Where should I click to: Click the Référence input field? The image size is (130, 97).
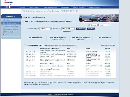point(68,29)
